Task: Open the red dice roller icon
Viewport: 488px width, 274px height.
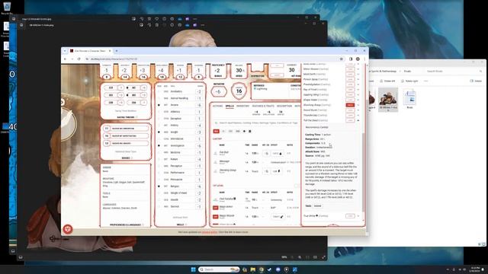Action: 68,229
